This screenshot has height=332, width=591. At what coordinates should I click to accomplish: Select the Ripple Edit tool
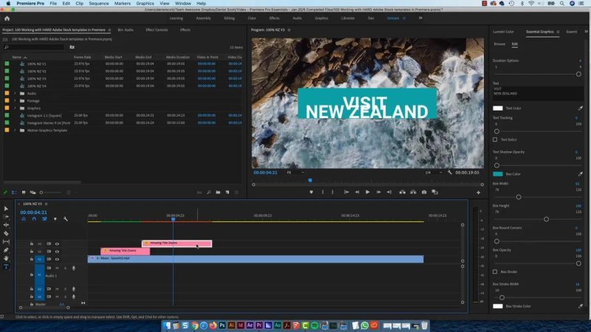(6, 225)
